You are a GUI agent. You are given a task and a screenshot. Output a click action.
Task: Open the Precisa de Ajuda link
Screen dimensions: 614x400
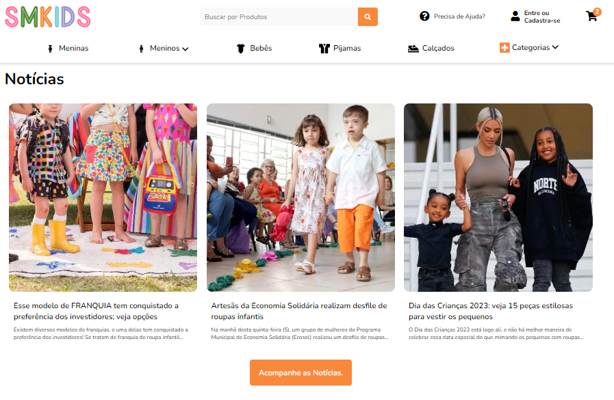(459, 16)
